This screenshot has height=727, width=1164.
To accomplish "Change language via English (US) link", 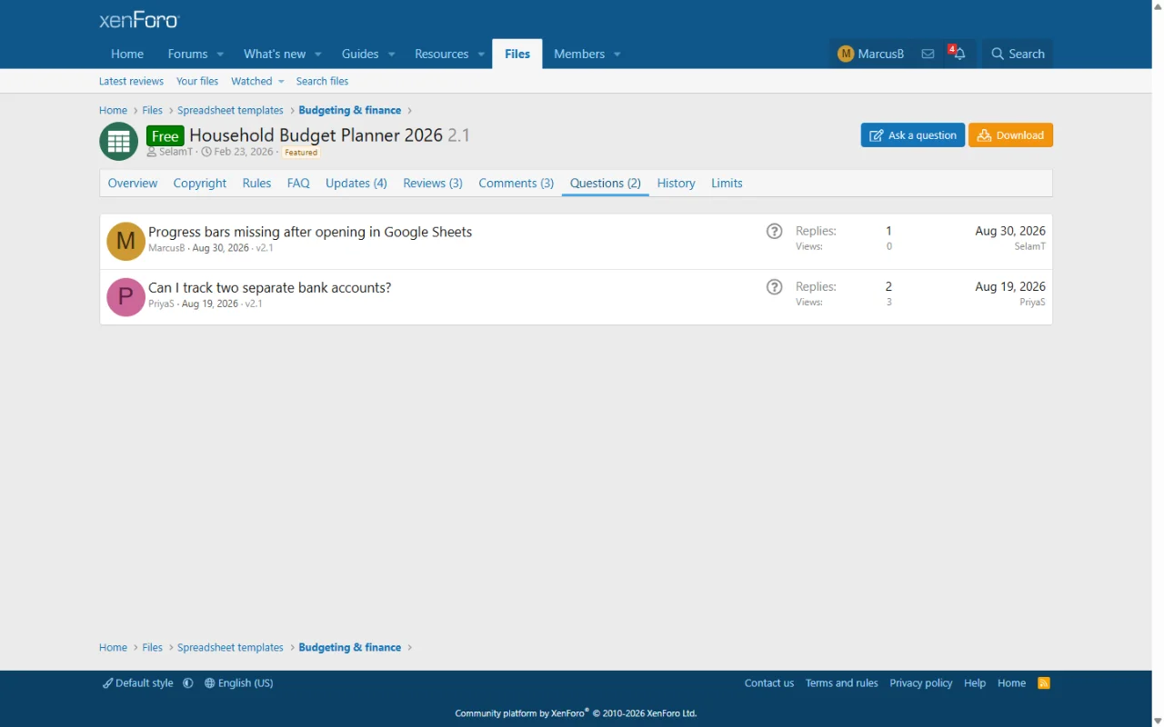I will pyautogui.click(x=239, y=683).
